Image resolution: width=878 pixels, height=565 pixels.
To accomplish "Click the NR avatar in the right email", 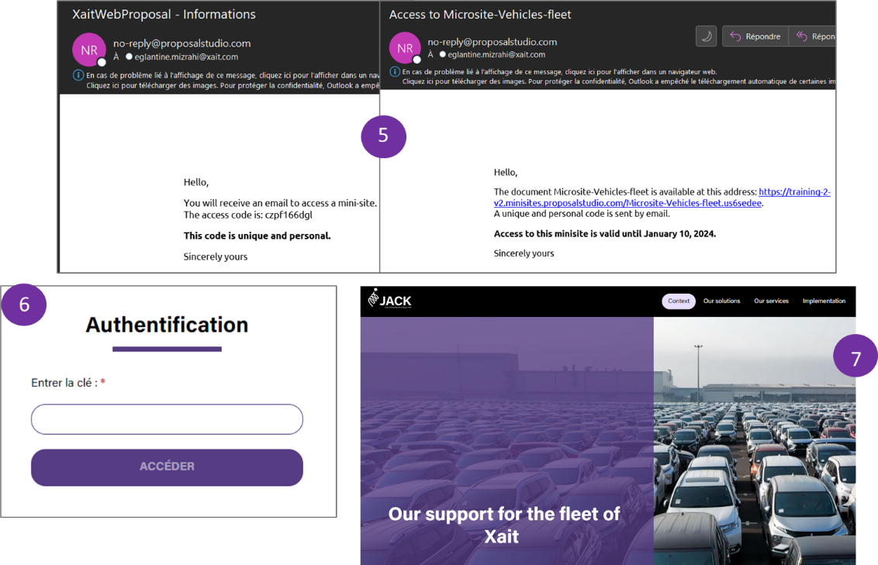I will pyautogui.click(x=405, y=48).
